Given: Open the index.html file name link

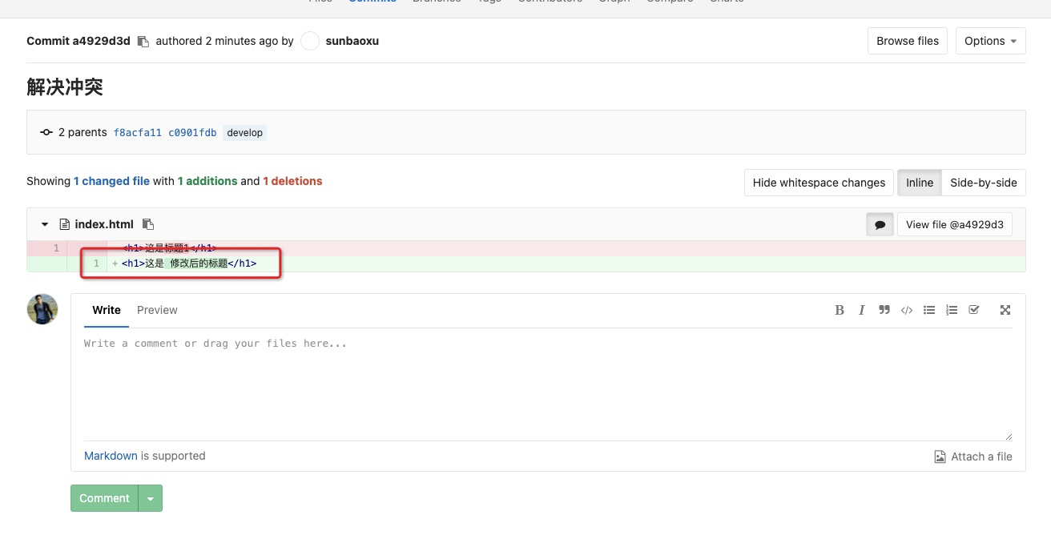Looking at the screenshot, I should pyautogui.click(x=104, y=224).
